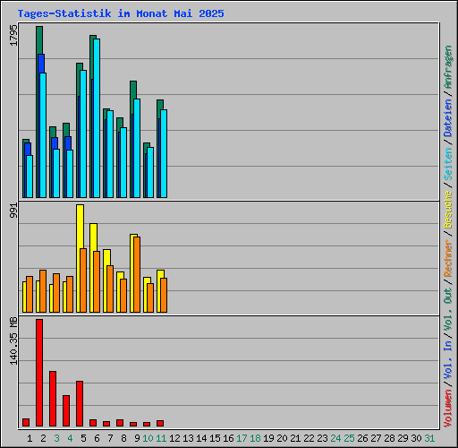Click day label "7" on the x-axis
This screenshot has height=448, width=458.
pyautogui.click(x=110, y=438)
